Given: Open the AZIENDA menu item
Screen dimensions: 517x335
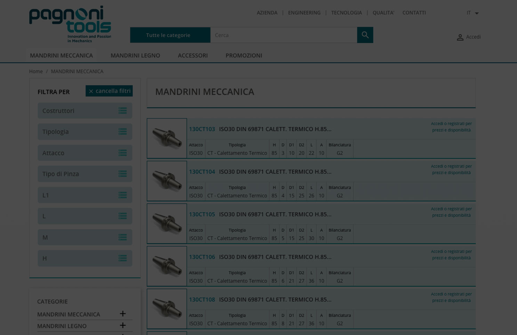Looking at the screenshot, I should pyautogui.click(x=267, y=13).
